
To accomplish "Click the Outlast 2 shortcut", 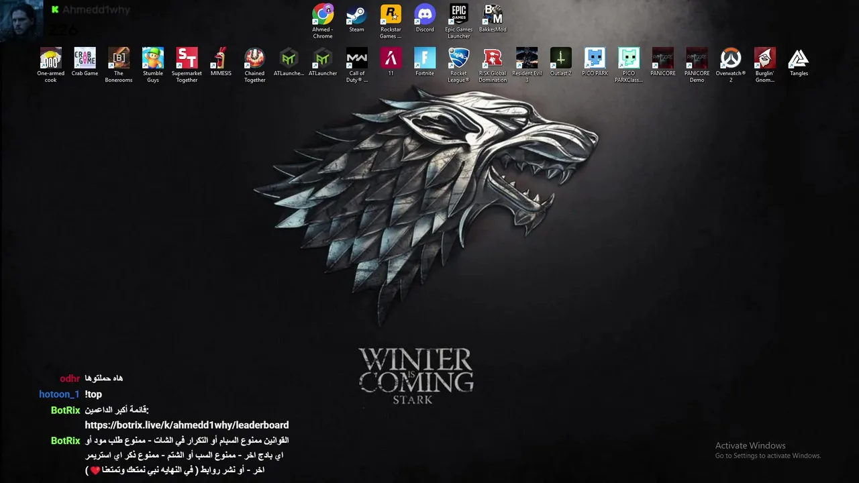I will pyautogui.click(x=560, y=62).
